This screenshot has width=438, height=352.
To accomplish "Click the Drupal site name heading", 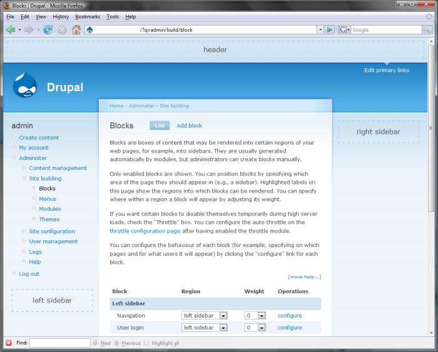I will point(65,87).
